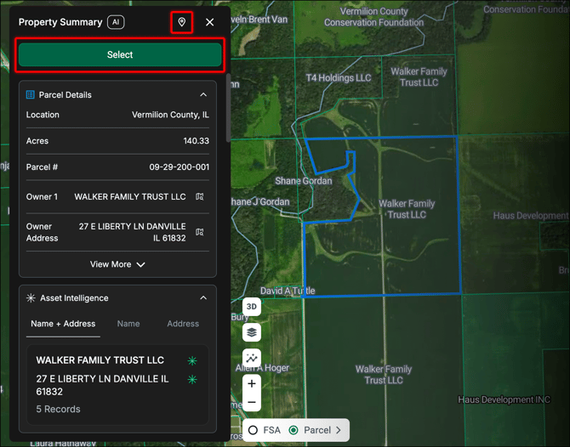This screenshot has height=447, width=570.
Task: Click the panel's vertical scrollbar
Action: (228, 108)
